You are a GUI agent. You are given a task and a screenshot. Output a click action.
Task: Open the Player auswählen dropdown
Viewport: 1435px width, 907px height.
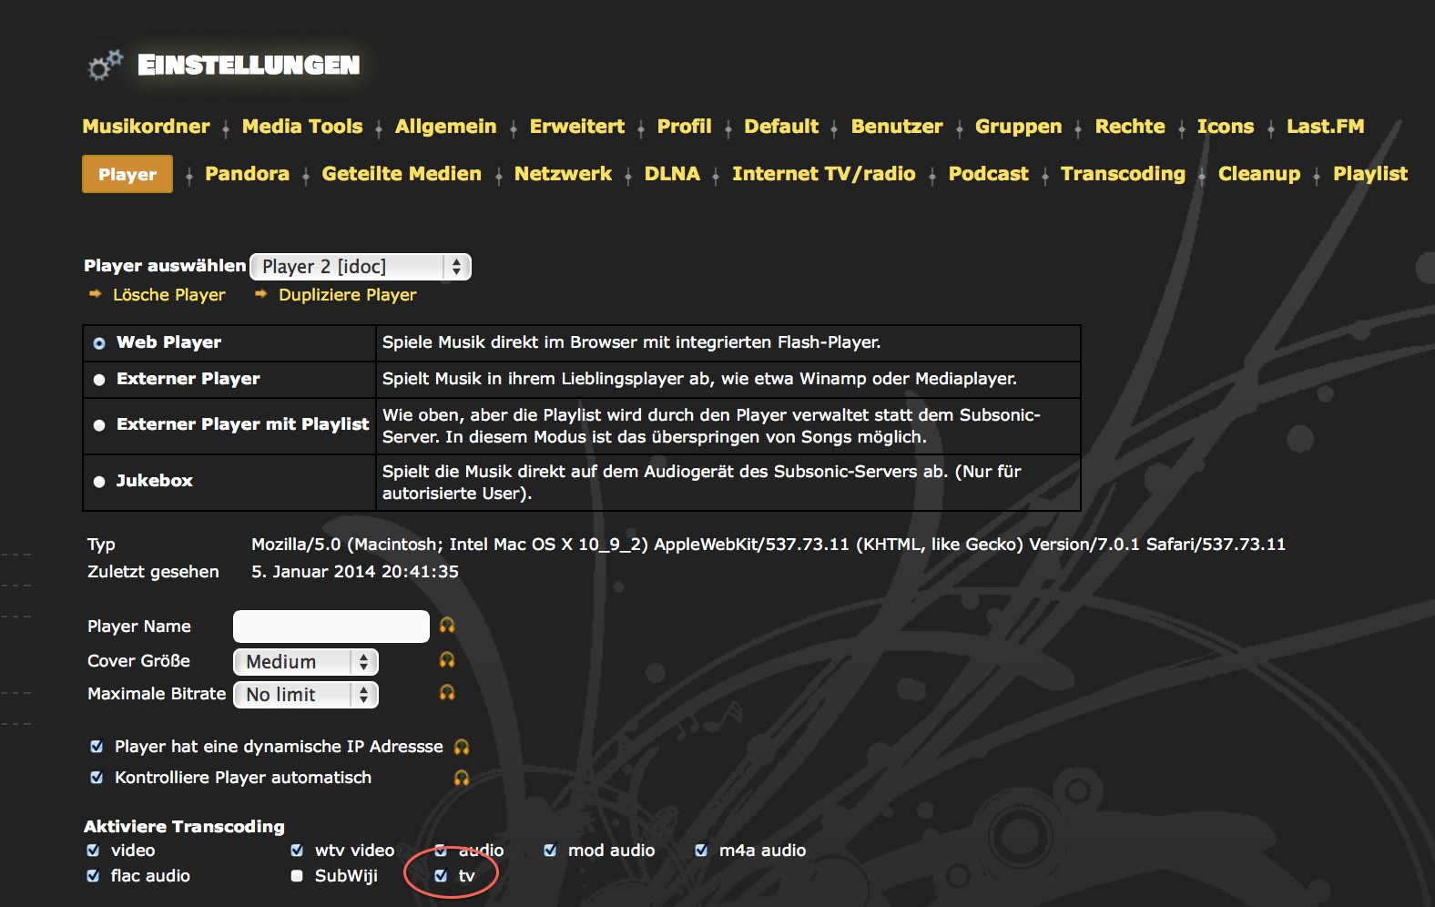coord(361,267)
